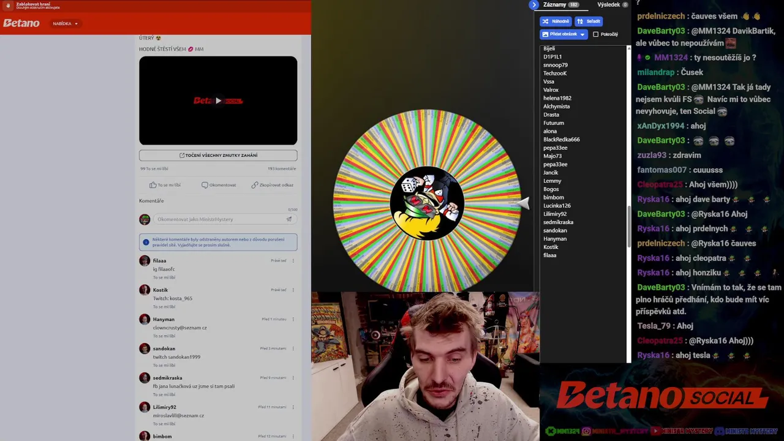This screenshot has width=784, height=441.
Task: Click the entries list scrollbar
Action: pyautogui.click(x=628, y=227)
